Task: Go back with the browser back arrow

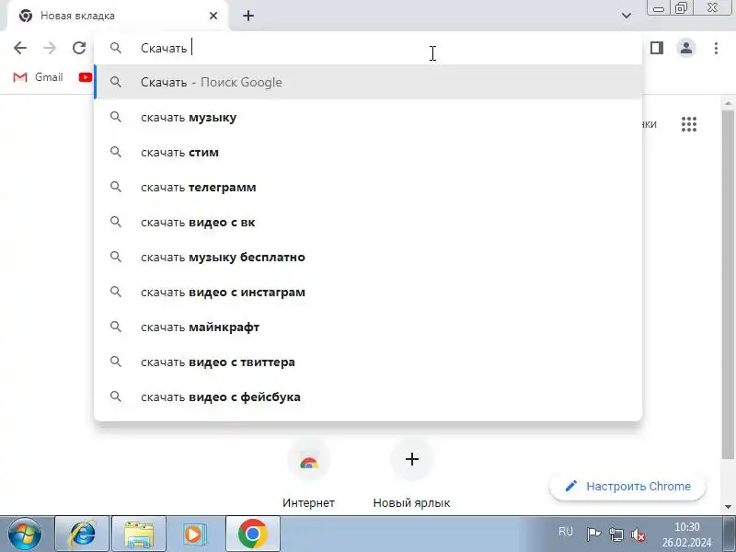Action: click(20, 48)
